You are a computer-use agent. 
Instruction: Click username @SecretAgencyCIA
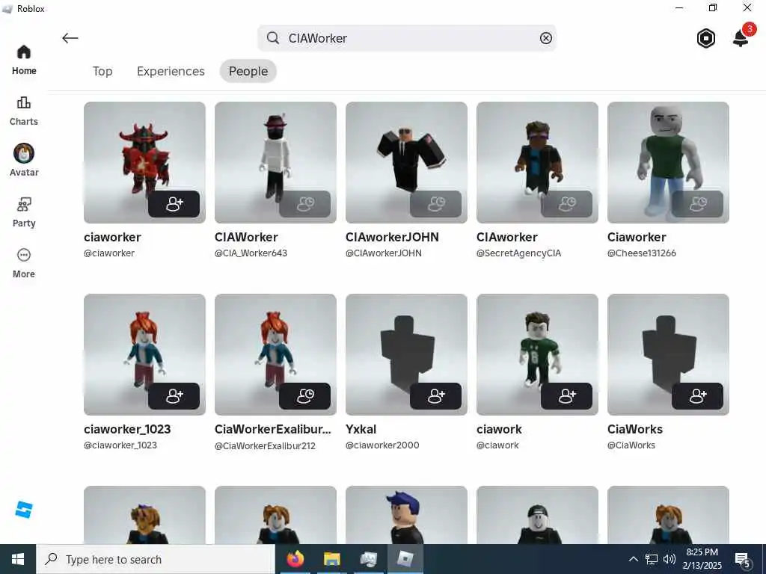click(519, 253)
